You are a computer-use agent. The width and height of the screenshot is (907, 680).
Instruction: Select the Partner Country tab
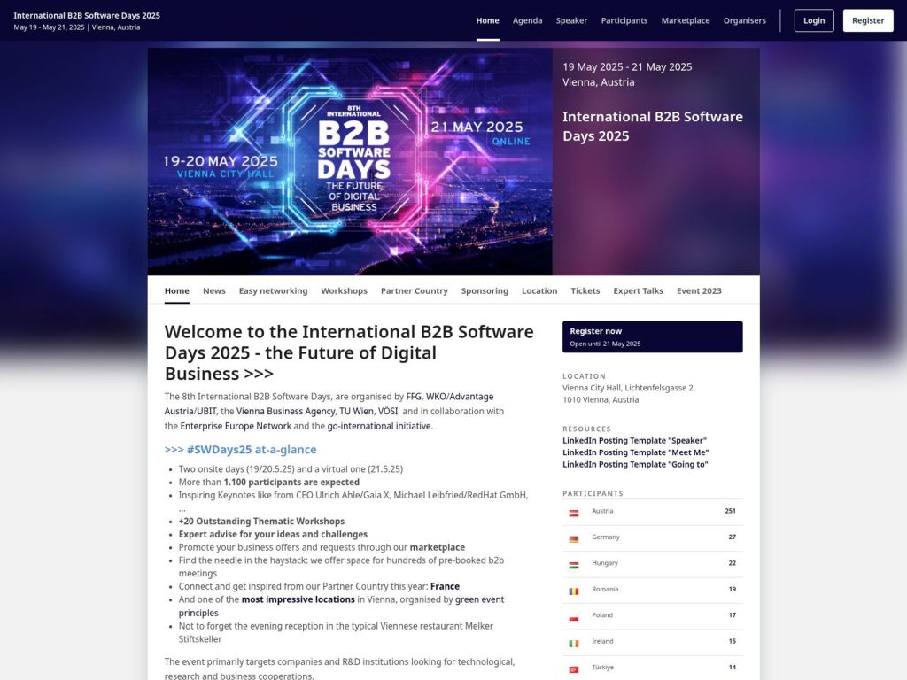click(414, 290)
